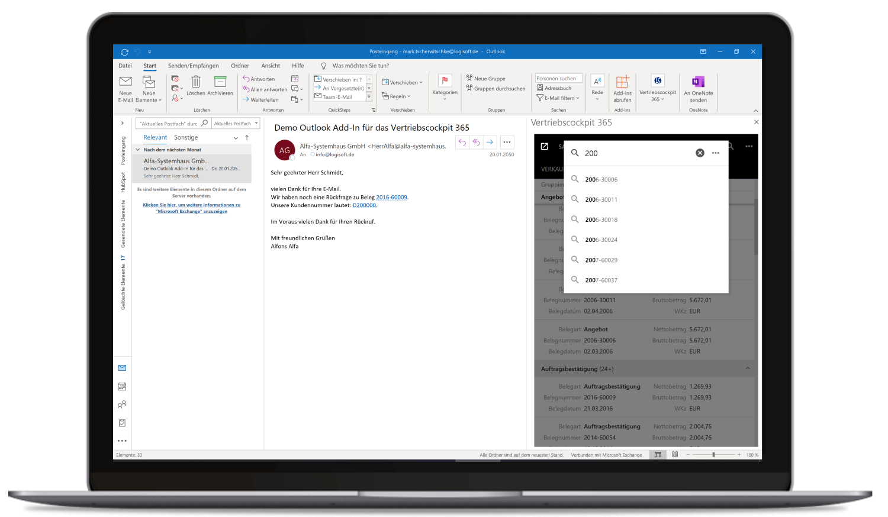
Task: Click the link to show more Exchange items
Action: pyautogui.click(x=191, y=208)
